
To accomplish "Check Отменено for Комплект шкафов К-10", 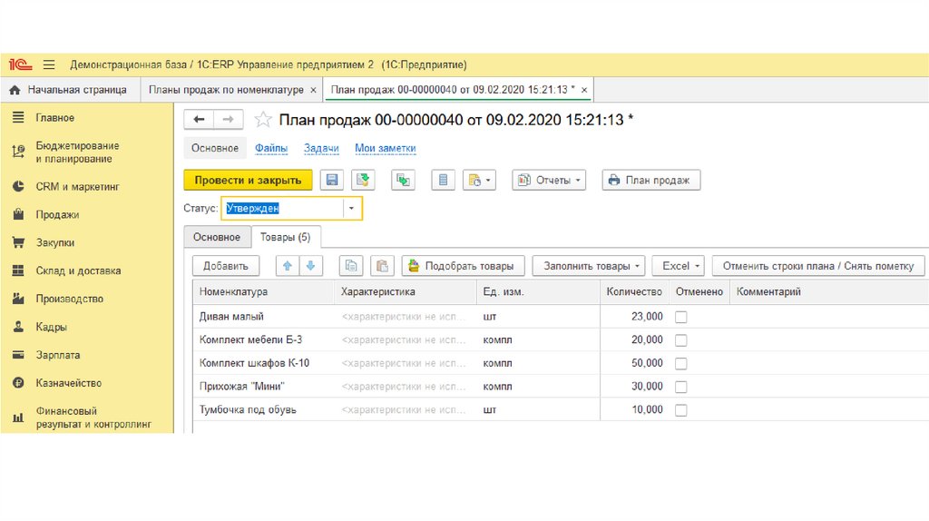I will (681, 363).
